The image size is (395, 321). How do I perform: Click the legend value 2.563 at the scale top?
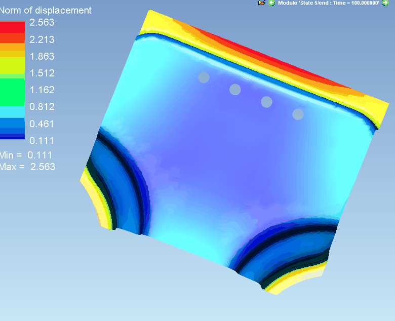pos(42,22)
